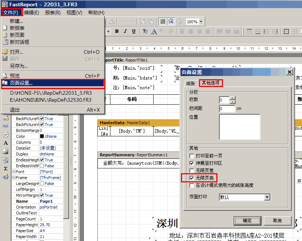Viewport: 302px width, 241px height.
Task: Open 文件(F) menu
Action: coord(11,13)
